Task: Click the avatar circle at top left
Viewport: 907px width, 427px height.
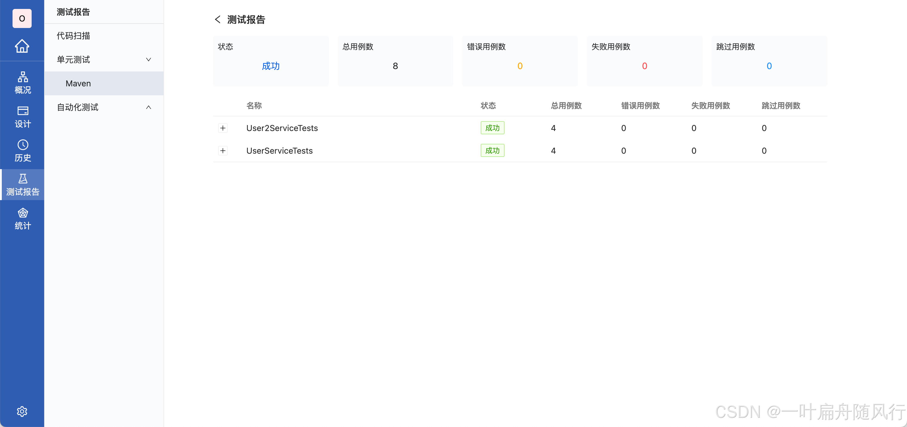Action: point(22,18)
